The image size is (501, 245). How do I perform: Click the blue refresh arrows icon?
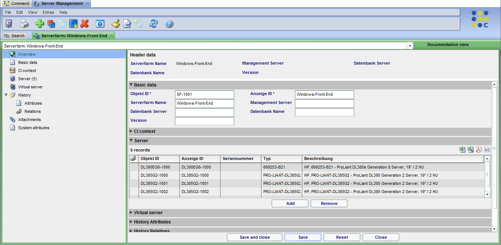pyautogui.click(x=153, y=24)
